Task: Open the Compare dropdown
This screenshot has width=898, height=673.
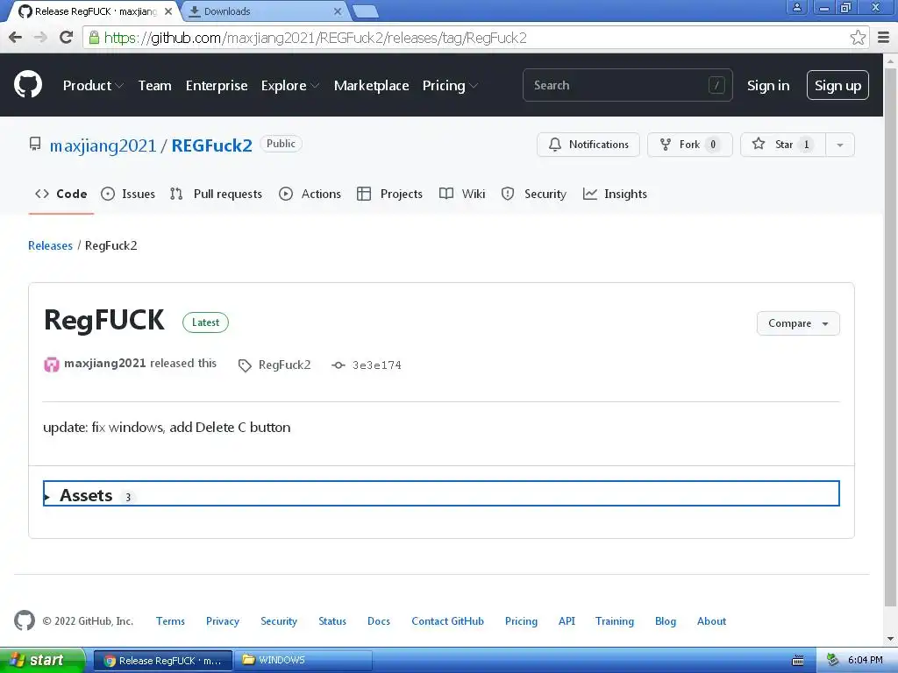Action: [798, 323]
